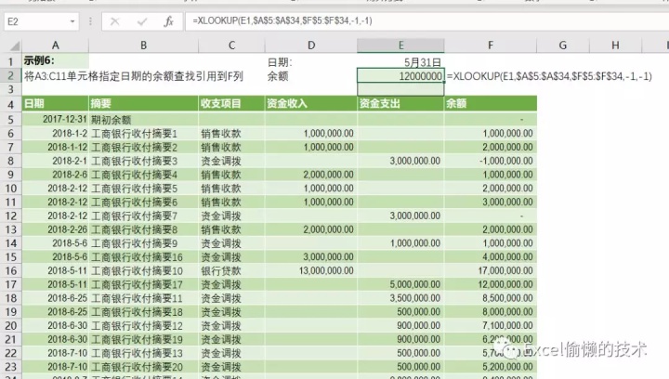Click the 日期 table header cell
Screen dimensions: 669x379
coord(56,104)
